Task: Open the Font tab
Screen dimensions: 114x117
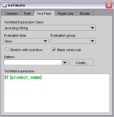Action: (27, 14)
